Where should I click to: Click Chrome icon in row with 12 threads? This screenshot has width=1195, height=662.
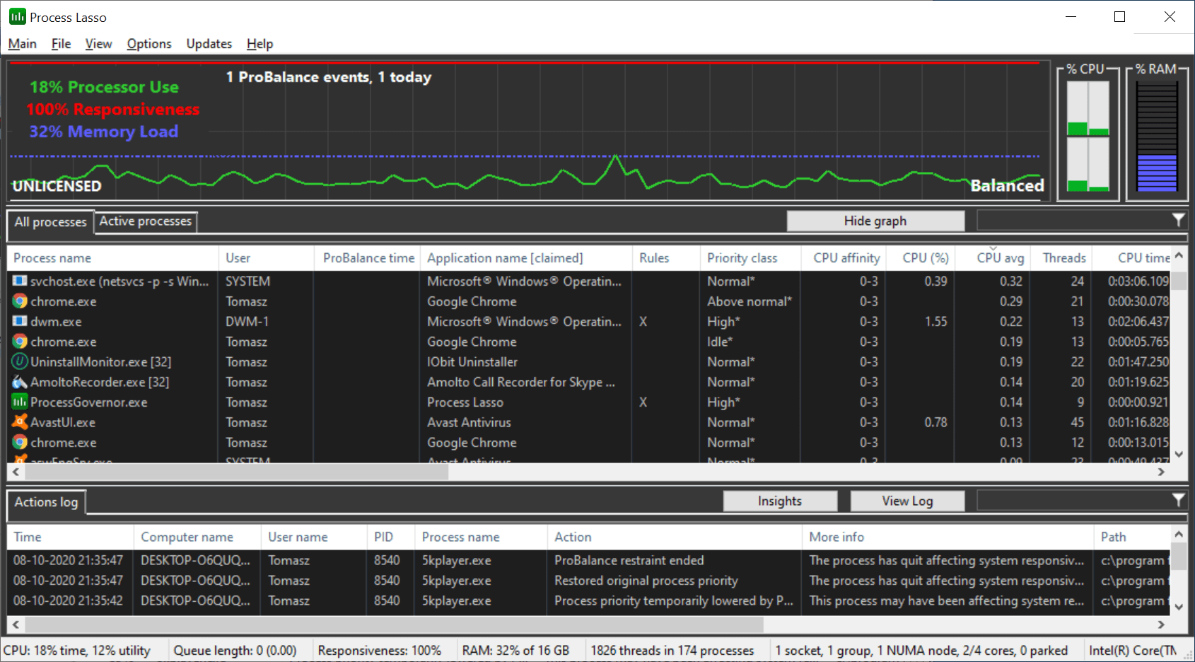tap(20, 442)
